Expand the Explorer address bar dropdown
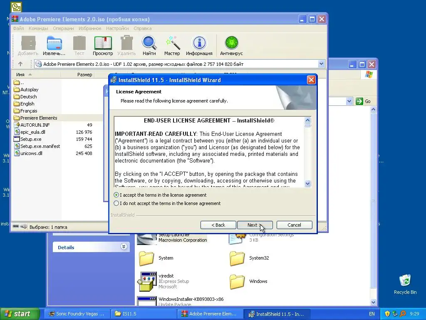Screen dimensions: 426x320 click(x=349, y=101)
